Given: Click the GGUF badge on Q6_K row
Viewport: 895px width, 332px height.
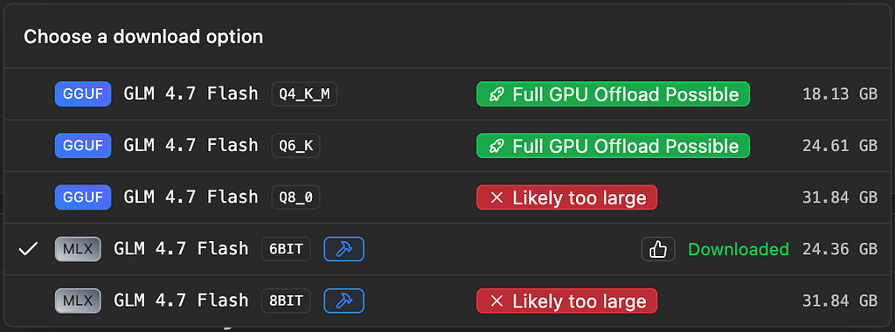Looking at the screenshot, I should coord(83,145).
